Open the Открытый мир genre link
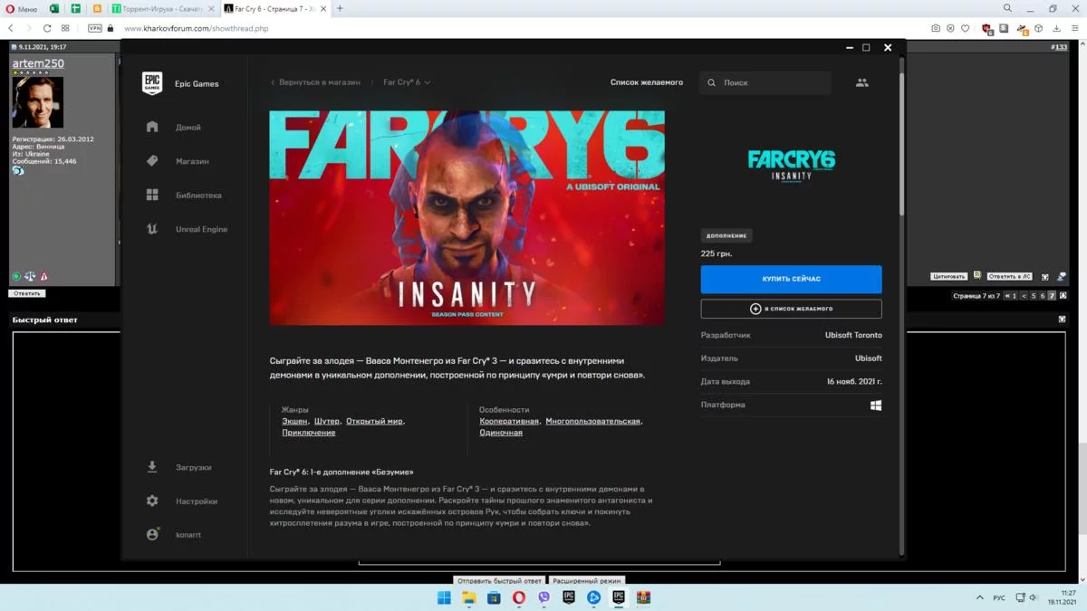This screenshot has height=611, width=1087. (x=374, y=421)
